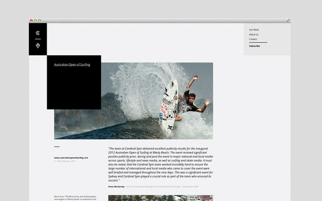Close the browser window with the red button
The image size is (322, 201).
tap(32, 20)
